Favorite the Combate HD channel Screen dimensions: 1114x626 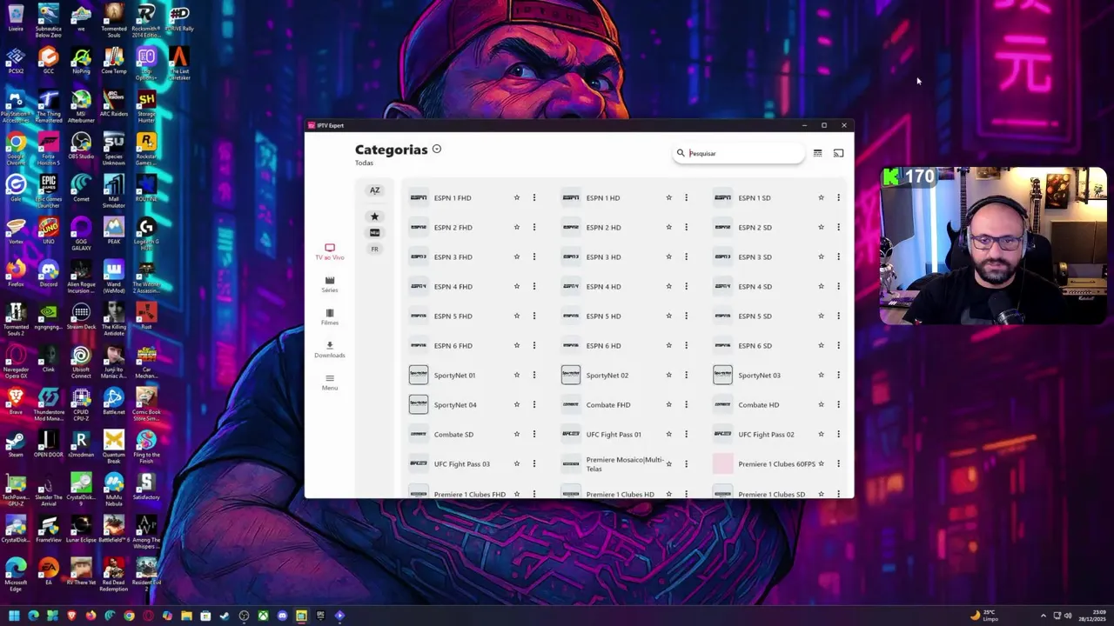821,404
